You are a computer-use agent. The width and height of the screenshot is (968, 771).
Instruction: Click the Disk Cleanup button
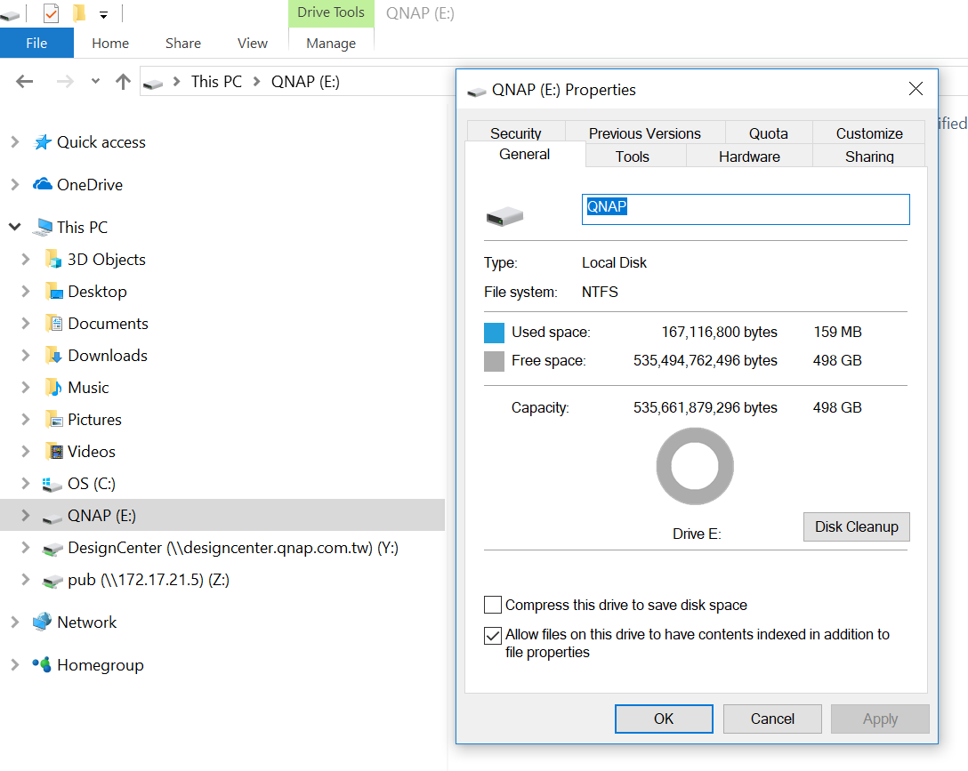856,526
